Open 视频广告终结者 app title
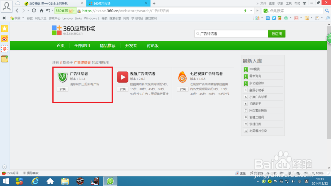The height and width of the screenshot is (186, 331). coord(142,74)
